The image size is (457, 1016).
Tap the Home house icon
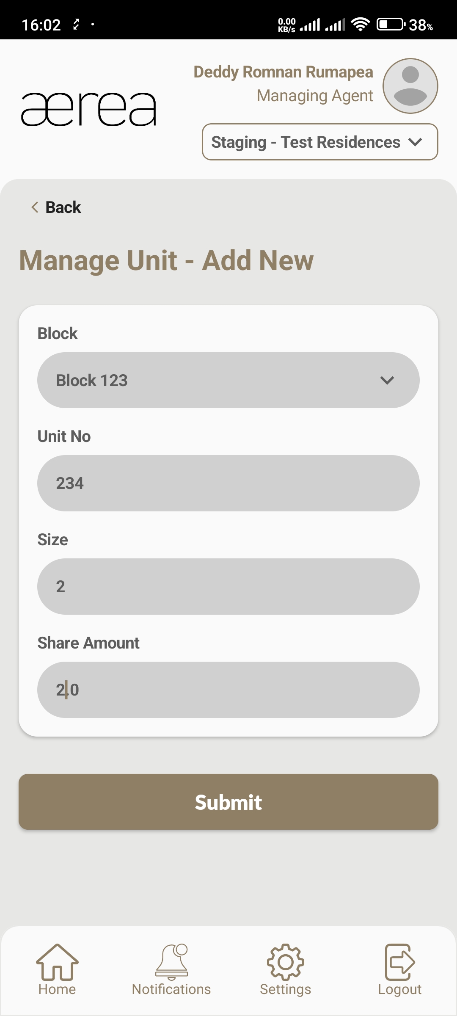57,962
